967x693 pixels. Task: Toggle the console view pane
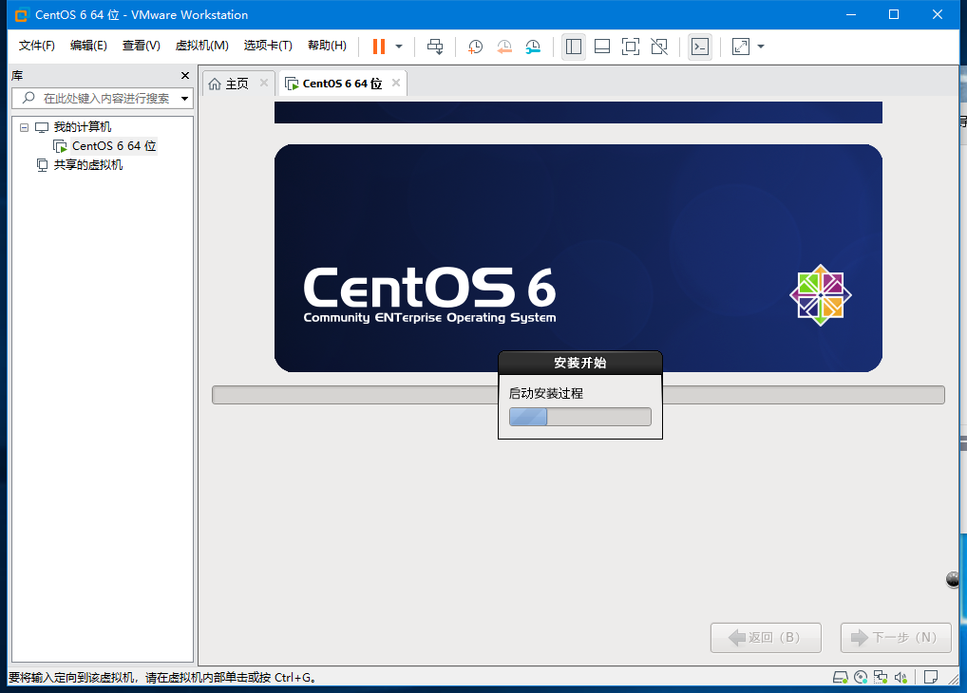[x=699, y=46]
